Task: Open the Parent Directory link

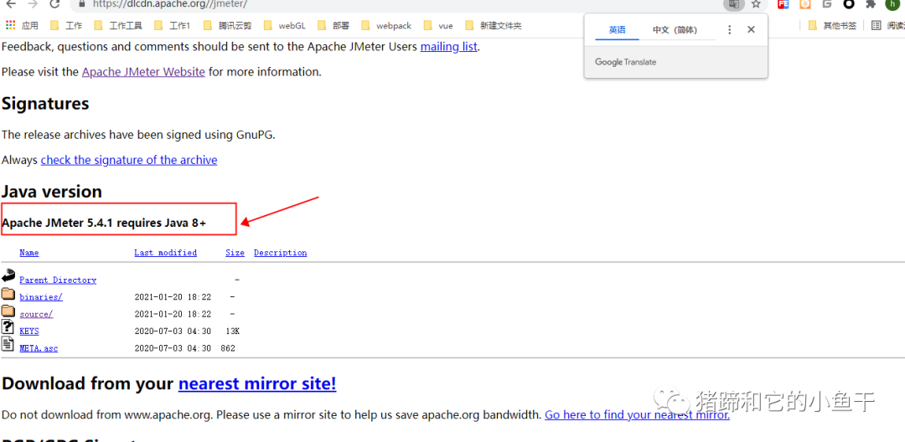Action: [58, 280]
